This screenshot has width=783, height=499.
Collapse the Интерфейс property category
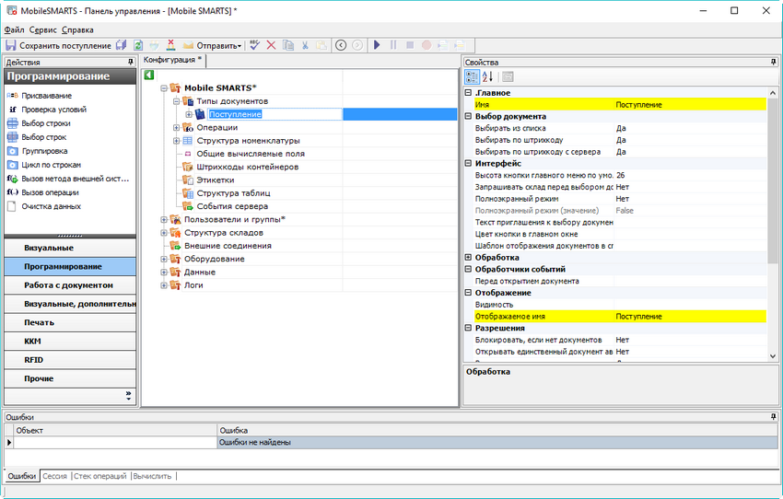[468, 163]
